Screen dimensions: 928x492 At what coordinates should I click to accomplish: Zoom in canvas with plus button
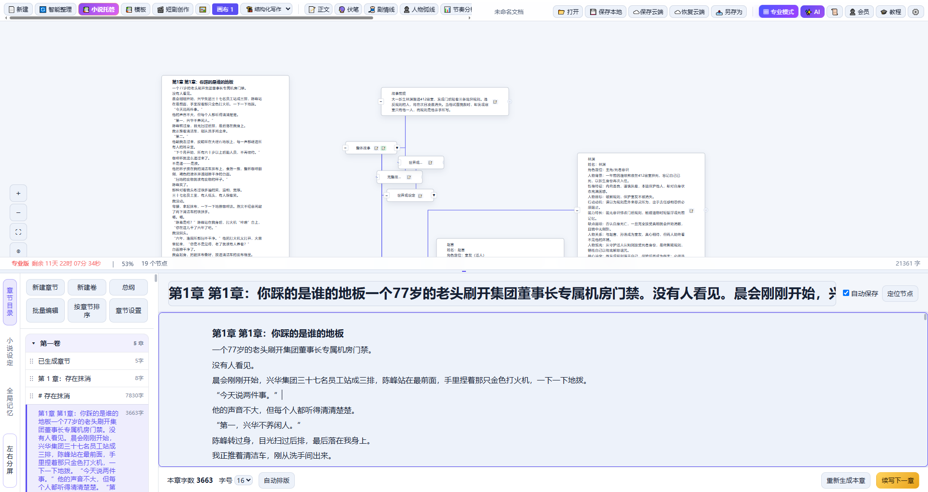point(18,193)
